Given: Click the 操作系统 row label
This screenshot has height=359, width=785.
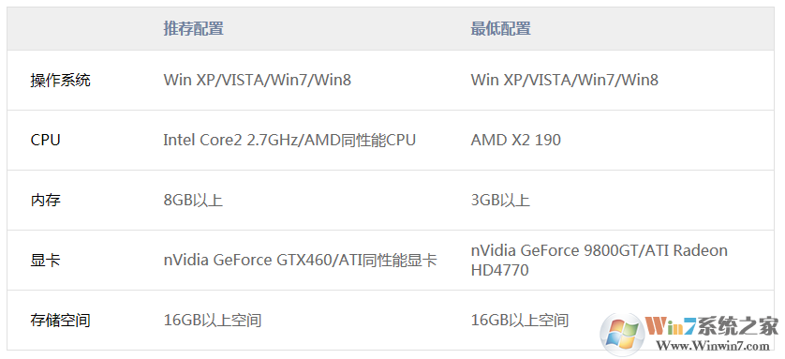Looking at the screenshot, I should pos(60,80).
